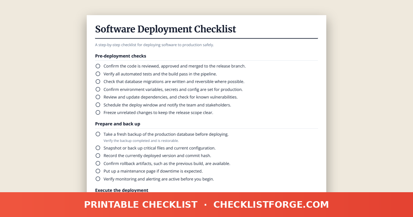The width and height of the screenshot is (413, 217).
Task: Click the Software Deployment Checklist title
Action: tap(166, 29)
